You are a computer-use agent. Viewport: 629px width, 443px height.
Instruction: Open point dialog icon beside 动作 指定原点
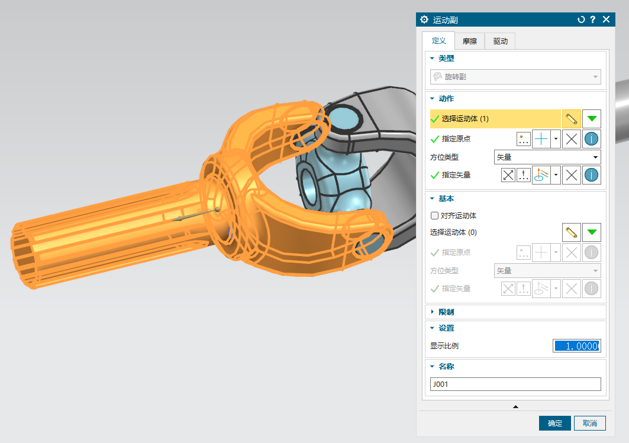coord(524,140)
